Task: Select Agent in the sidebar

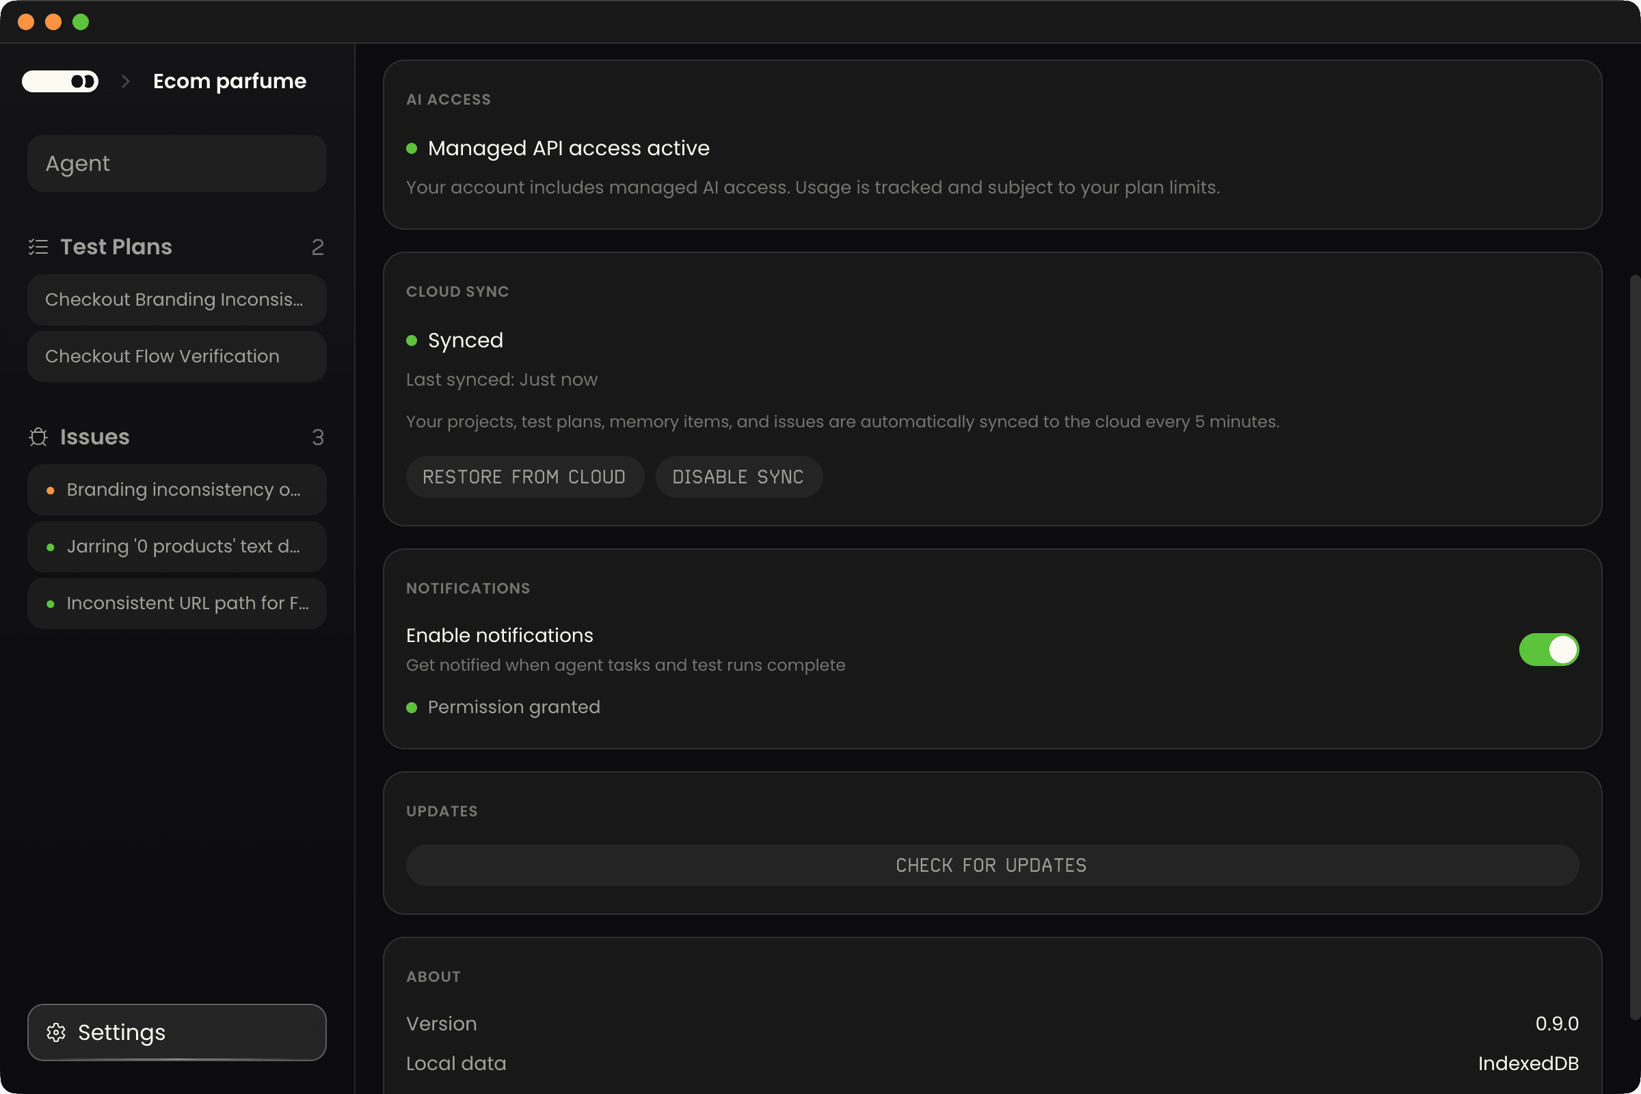Action: (x=176, y=163)
